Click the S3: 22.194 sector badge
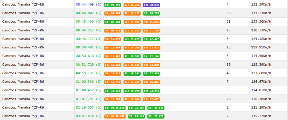The image size is (288, 120). (152, 56)
